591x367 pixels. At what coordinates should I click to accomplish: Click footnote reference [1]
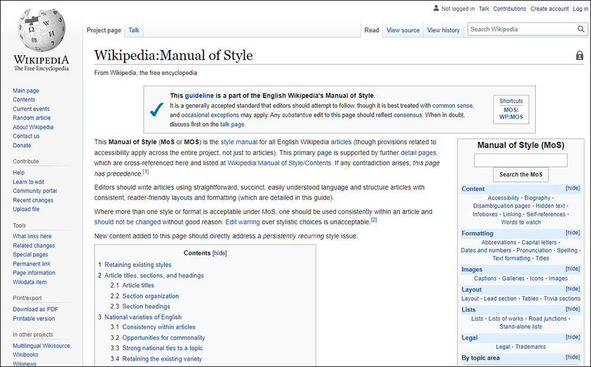[145, 172]
